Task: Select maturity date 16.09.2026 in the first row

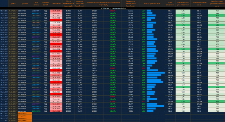Action: click(x=56, y=10)
